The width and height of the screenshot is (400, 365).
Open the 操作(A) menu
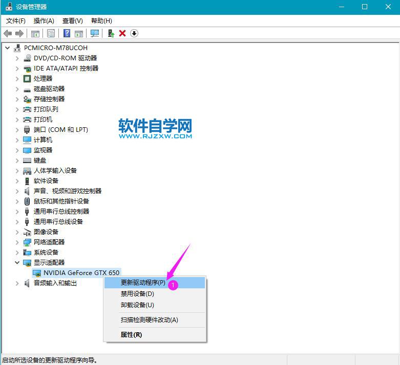tap(44, 20)
